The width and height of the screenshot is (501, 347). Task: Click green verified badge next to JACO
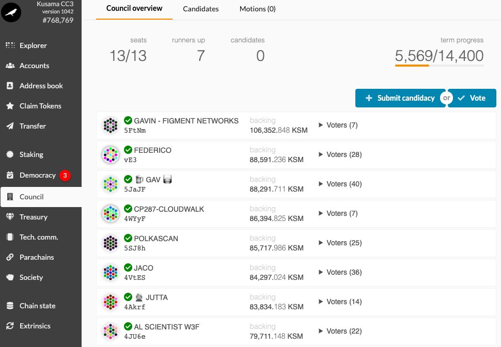128,267
